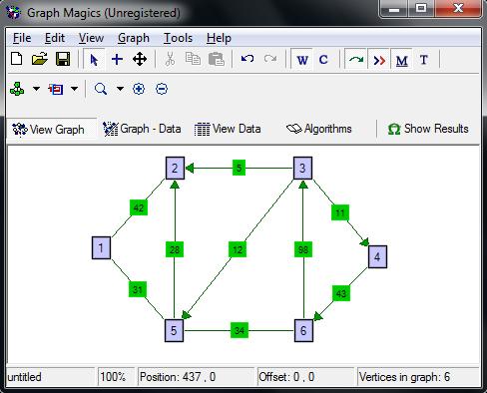This screenshot has width=487, height=393.
Task: Create a new graph file
Action: [16, 59]
